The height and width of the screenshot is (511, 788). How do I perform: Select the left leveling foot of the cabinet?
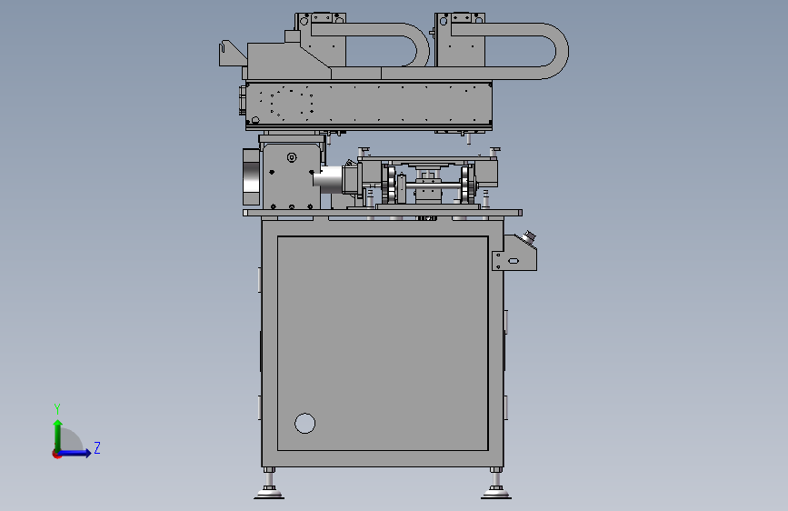269,484
